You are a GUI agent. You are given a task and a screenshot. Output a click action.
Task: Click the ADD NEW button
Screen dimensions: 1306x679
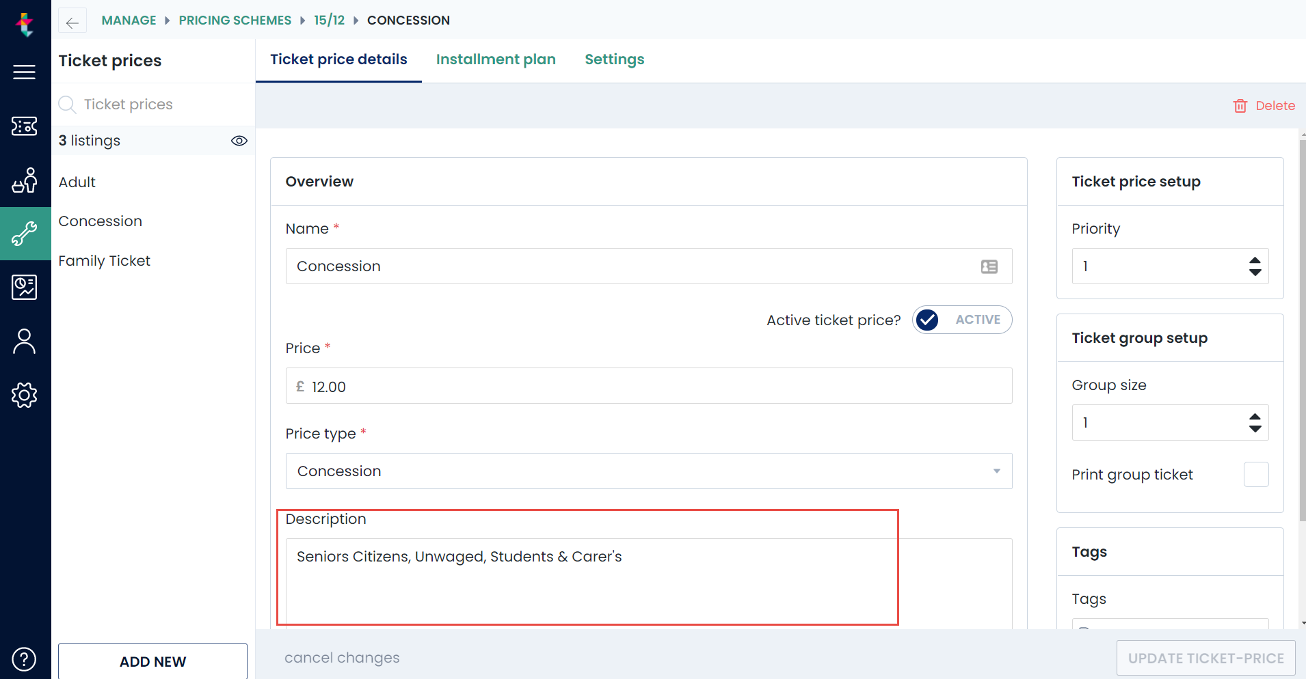click(152, 661)
